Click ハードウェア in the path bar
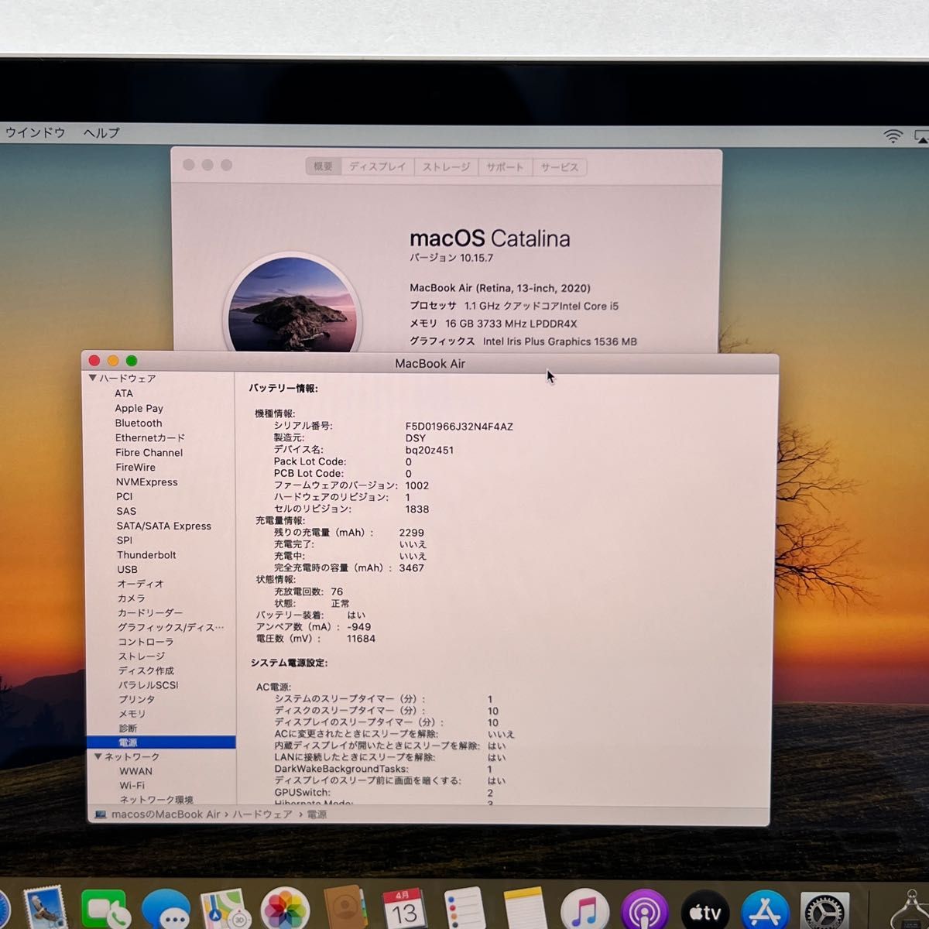The image size is (929, 929). tap(262, 814)
